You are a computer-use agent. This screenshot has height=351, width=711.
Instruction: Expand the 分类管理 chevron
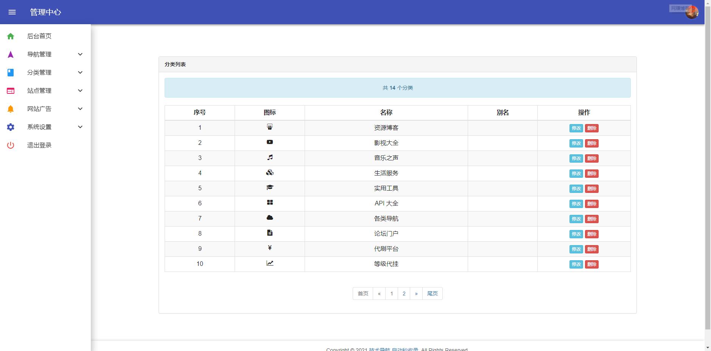pos(80,73)
